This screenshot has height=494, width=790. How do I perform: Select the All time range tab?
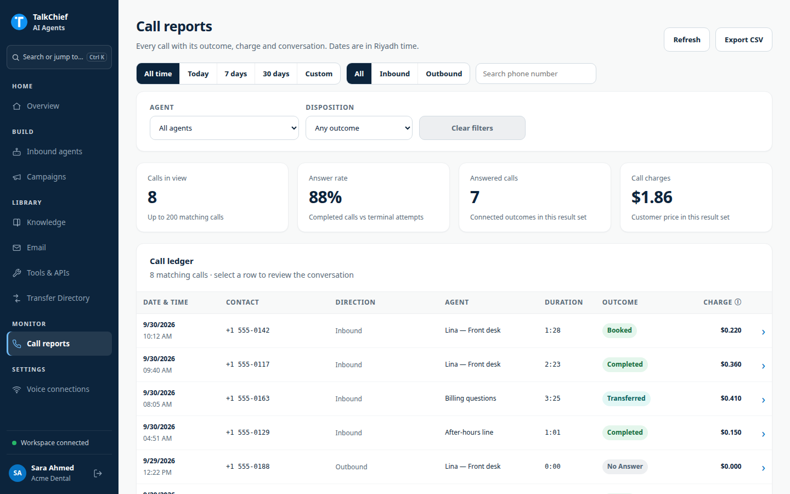pyautogui.click(x=158, y=74)
